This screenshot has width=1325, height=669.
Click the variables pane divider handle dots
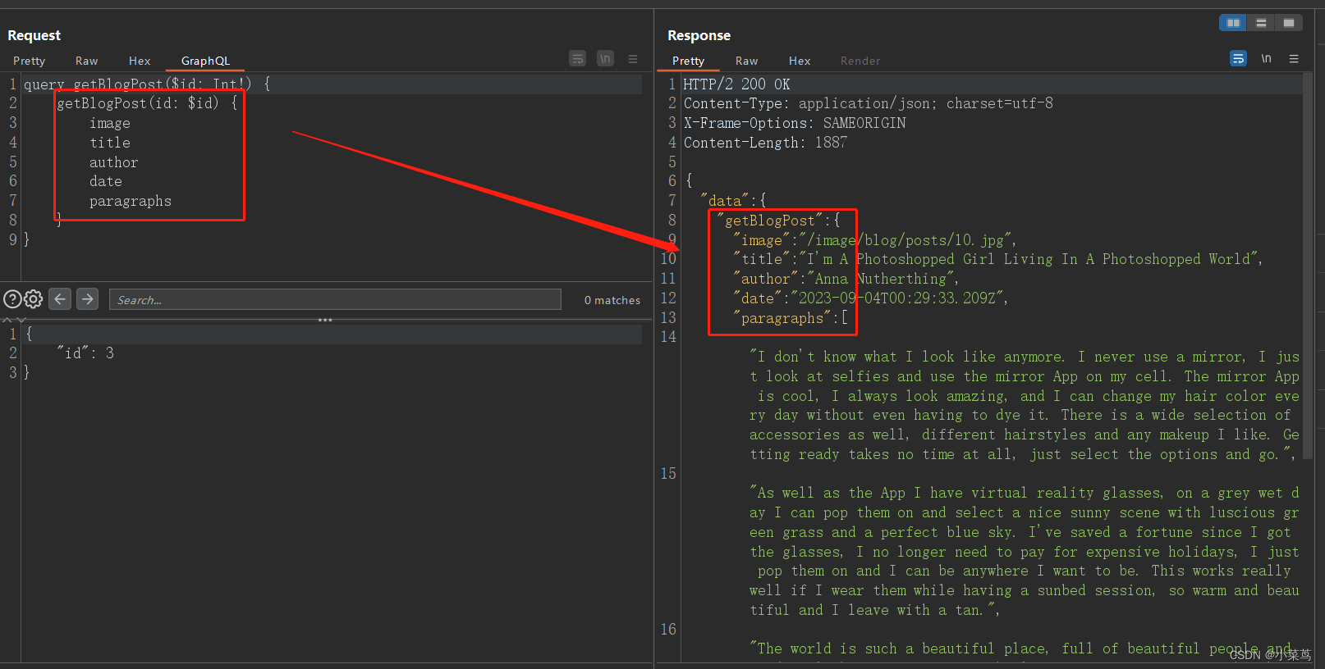(x=325, y=320)
